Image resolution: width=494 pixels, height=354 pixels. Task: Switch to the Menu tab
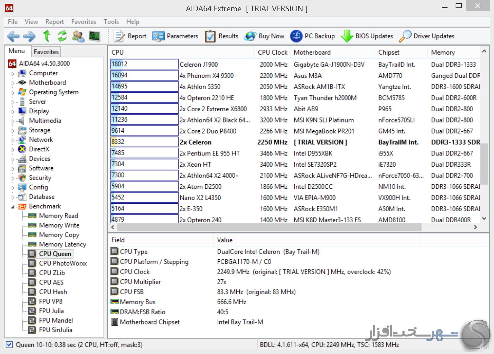tap(17, 51)
